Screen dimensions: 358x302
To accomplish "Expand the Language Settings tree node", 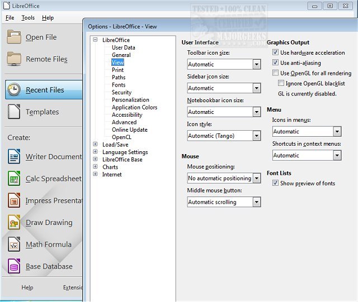I will coord(95,152).
